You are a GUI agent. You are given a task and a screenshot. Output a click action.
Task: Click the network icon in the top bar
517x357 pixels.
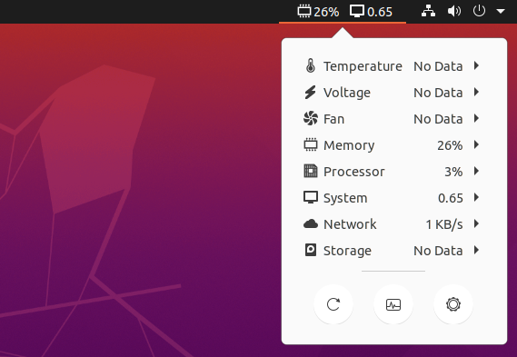[x=428, y=12]
